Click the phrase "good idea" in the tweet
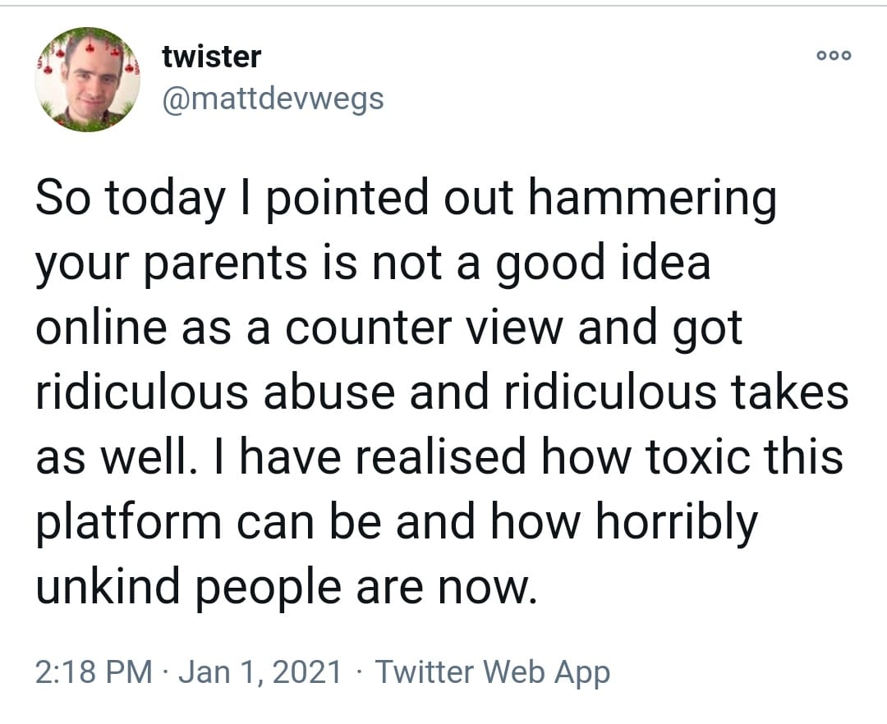887x724 pixels. (x=603, y=263)
